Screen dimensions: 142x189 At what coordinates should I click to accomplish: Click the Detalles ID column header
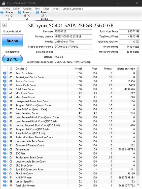coord(41,69)
